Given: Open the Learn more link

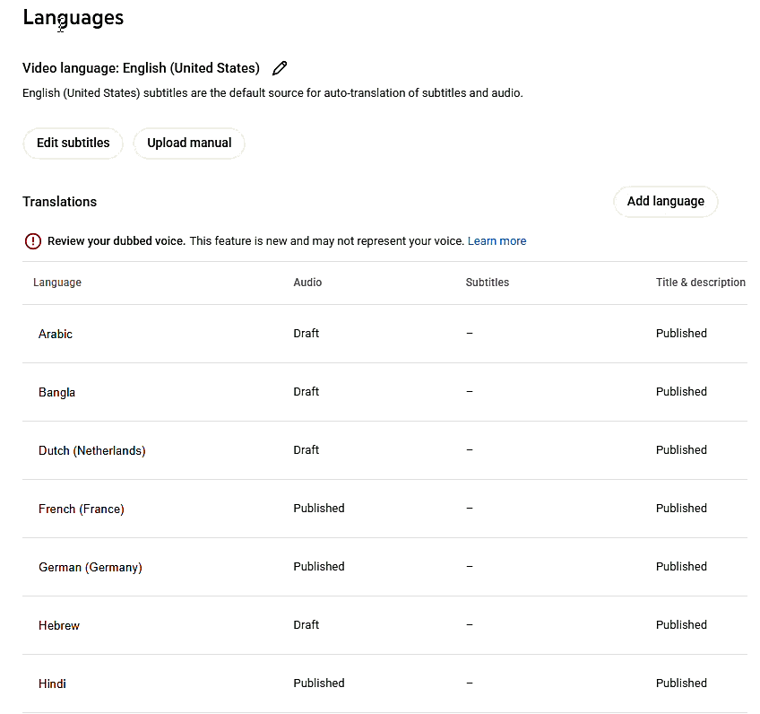Looking at the screenshot, I should 497,240.
